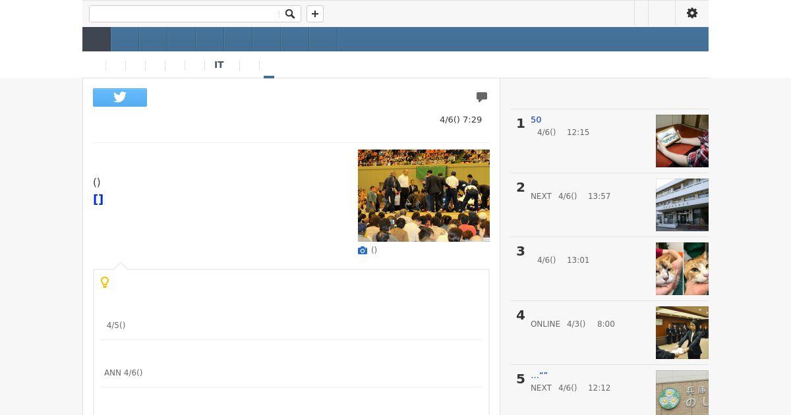Click inside the search input field
This screenshot has width=791, height=415.
[185, 14]
